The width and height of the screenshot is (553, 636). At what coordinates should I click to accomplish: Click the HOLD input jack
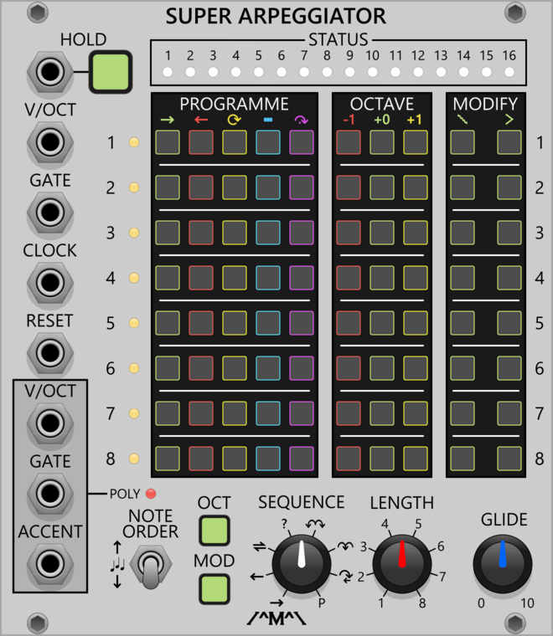click(x=50, y=72)
